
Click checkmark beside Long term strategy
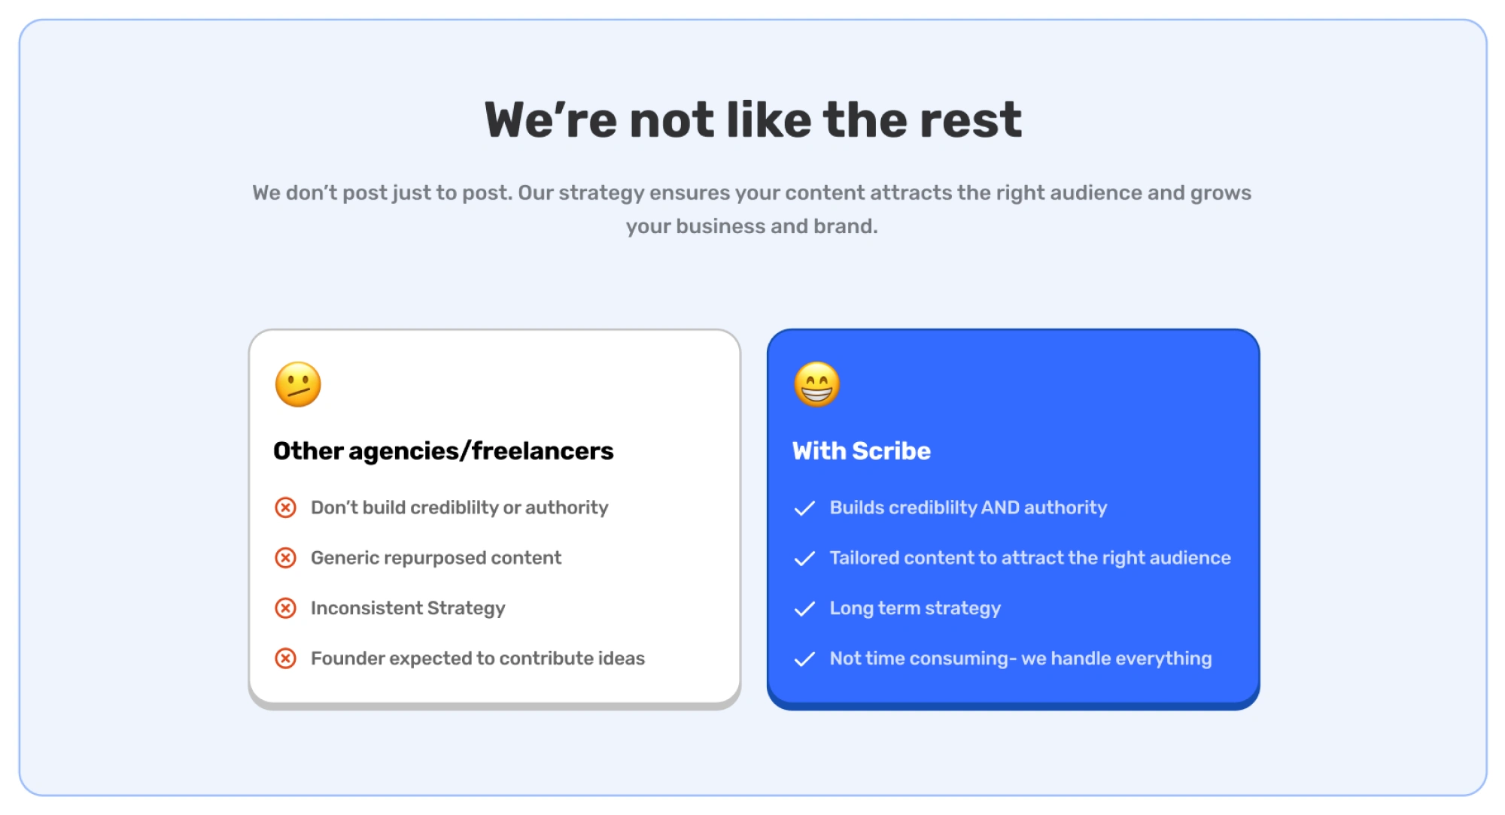tap(804, 609)
